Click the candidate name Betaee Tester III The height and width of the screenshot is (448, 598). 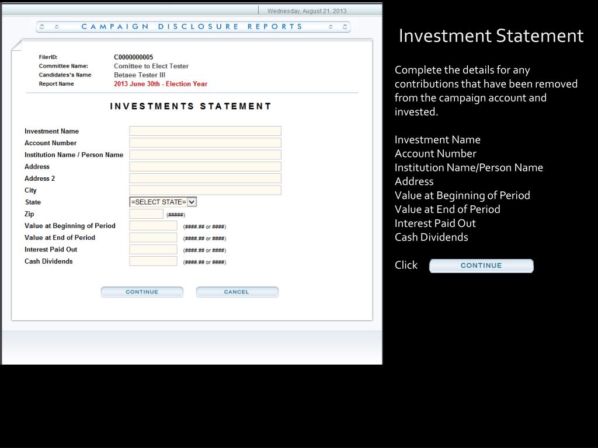coord(140,75)
